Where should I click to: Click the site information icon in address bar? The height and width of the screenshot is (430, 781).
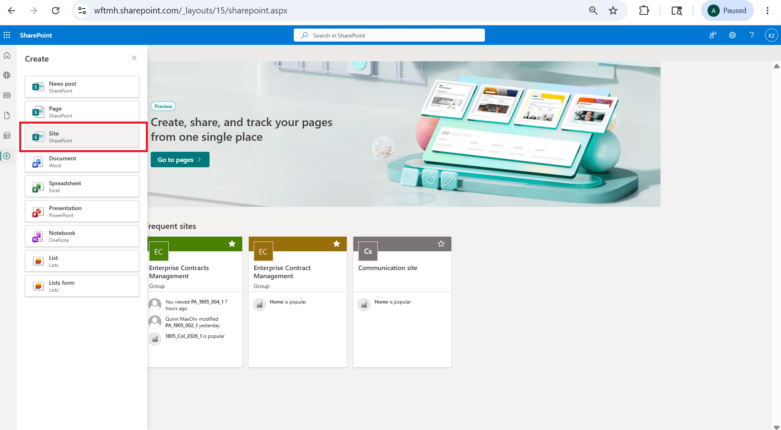82,11
